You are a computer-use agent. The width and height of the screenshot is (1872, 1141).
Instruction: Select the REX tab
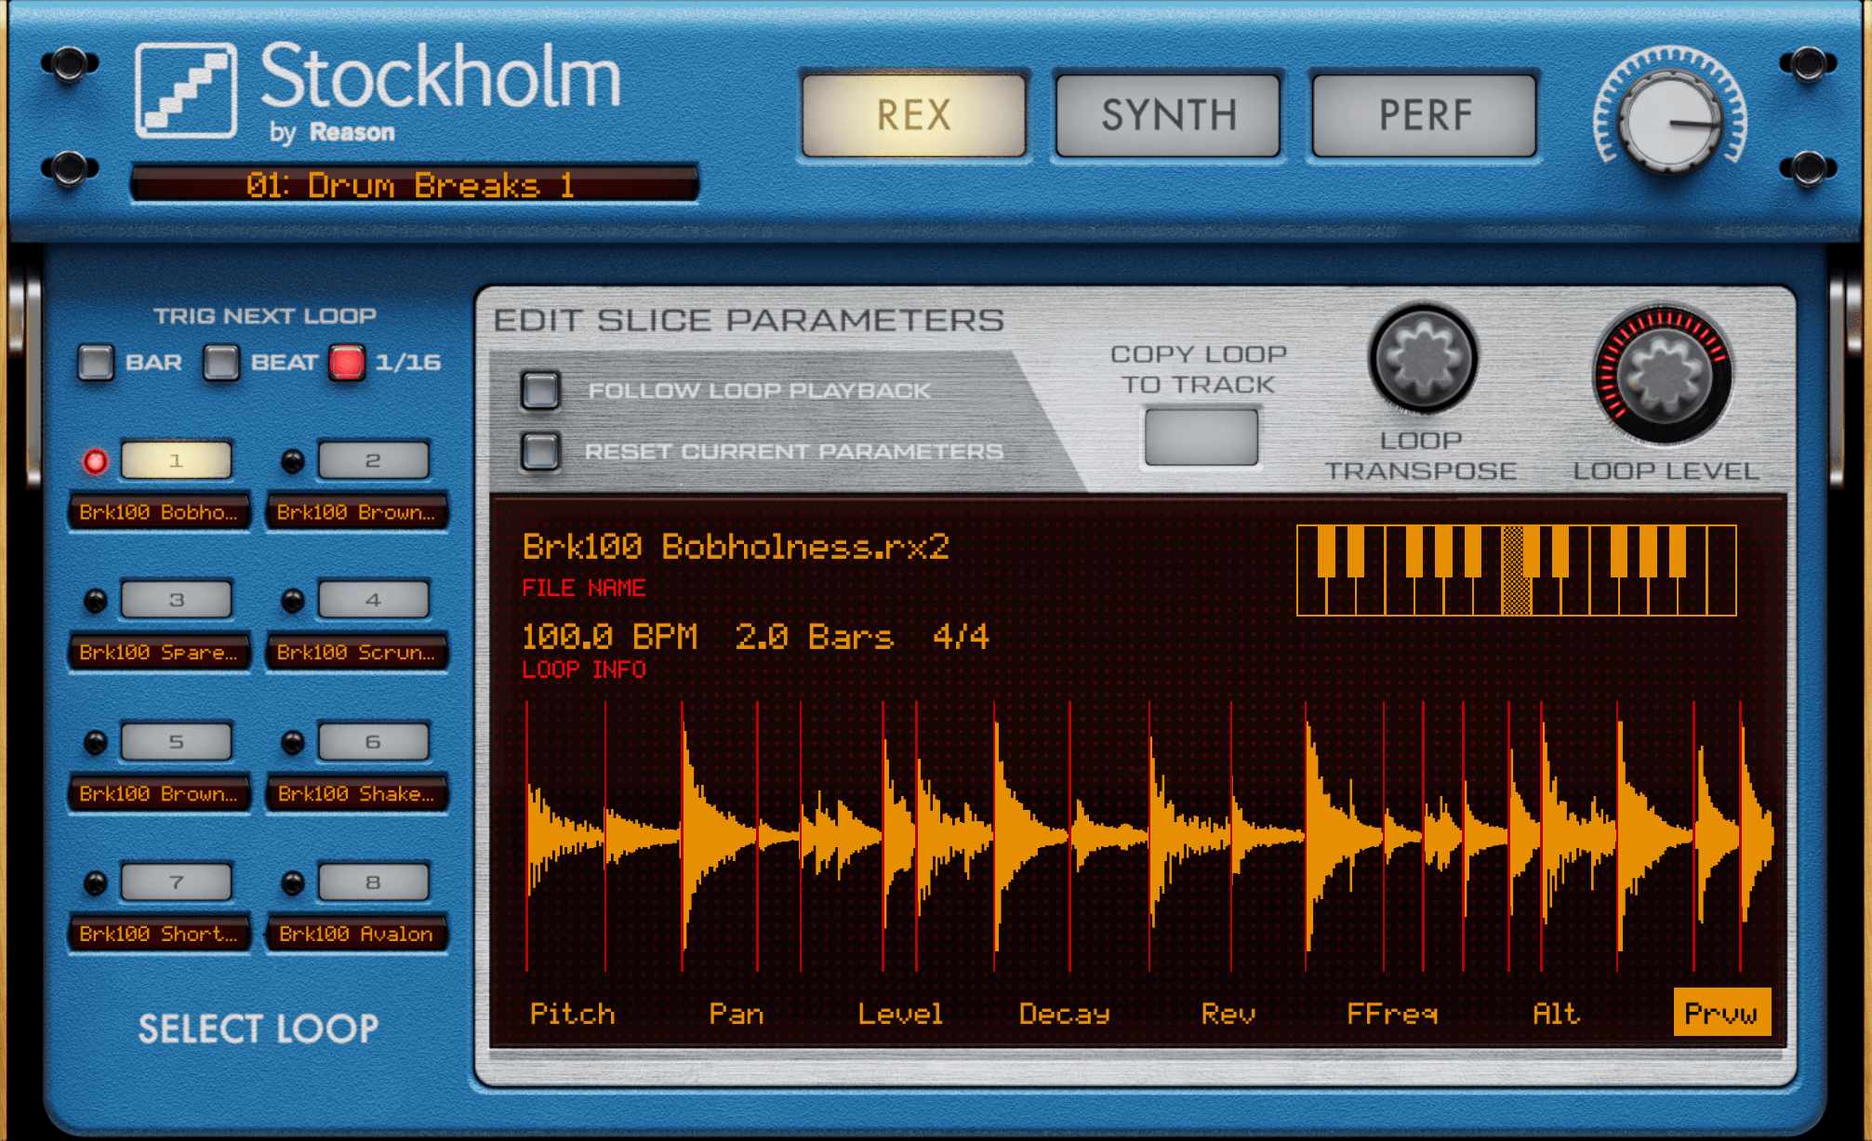pos(913,115)
